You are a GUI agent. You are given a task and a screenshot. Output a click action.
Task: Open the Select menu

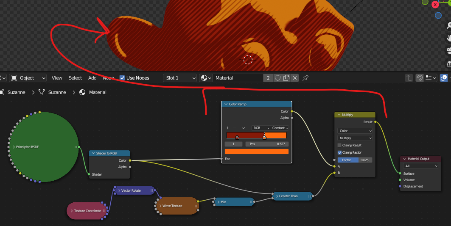(76, 78)
